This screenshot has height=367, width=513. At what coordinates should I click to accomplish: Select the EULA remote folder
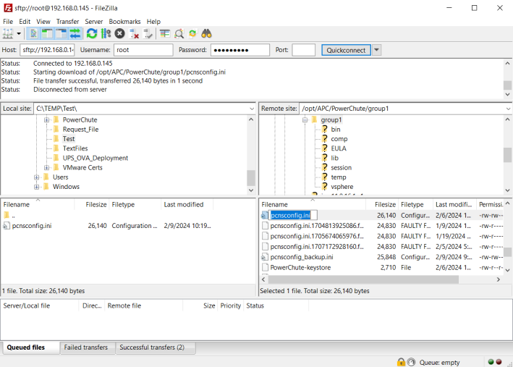click(339, 148)
